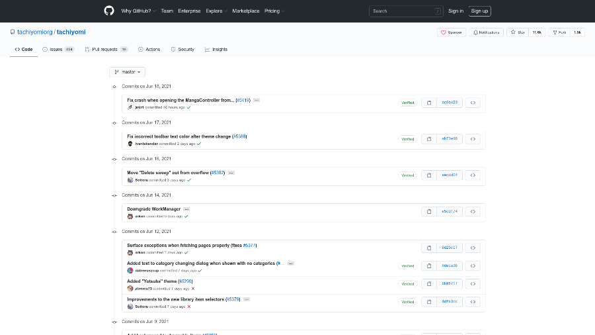Screen dimensions: 595x335
Task: Open ivaniskandar's avatar on the toolbar color commit
Action: 130,144
